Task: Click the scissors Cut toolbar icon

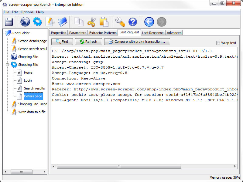Action: click(x=91, y=22)
